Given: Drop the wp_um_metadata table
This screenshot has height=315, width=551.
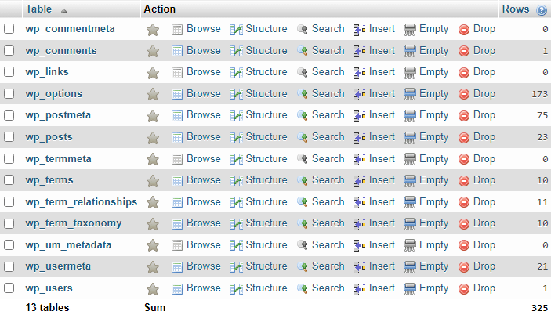Looking at the screenshot, I should click(484, 244).
